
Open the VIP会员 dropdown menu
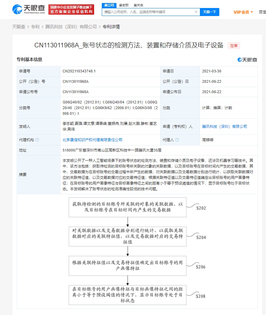(x=243, y=12)
